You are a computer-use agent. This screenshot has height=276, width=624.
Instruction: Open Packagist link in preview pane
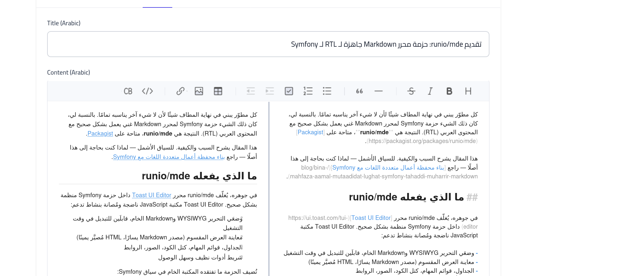click(x=100, y=134)
